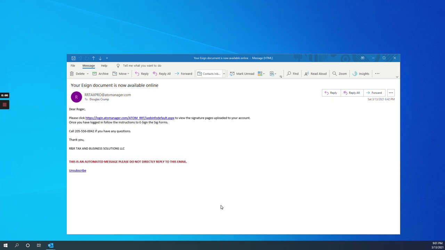The width and height of the screenshot is (445, 250).
Task: Mark the message as Unread
Action: (242, 74)
